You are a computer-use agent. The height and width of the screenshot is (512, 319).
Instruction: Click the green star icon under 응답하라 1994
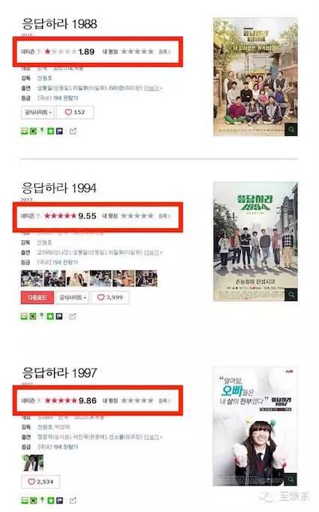[x=50, y=316]
